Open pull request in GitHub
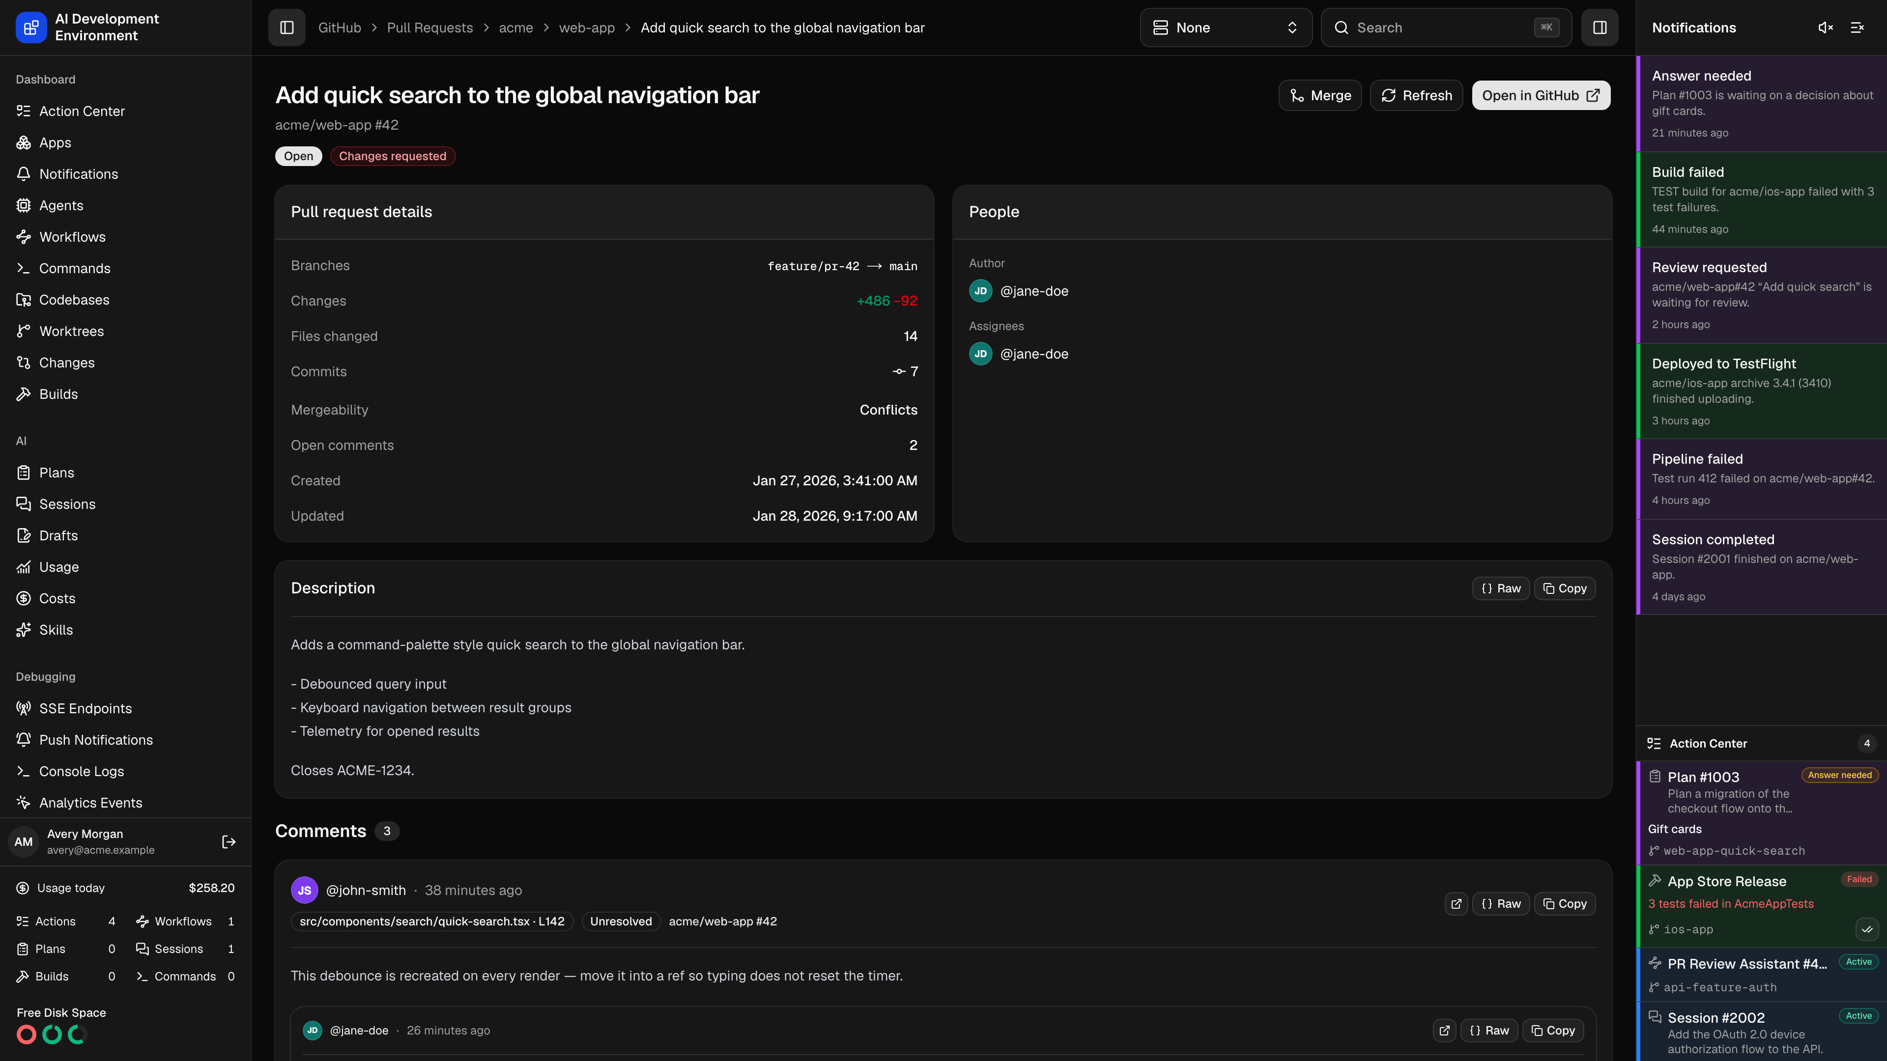Viewport: 1887px width, 1061px height. [1541, 96]
